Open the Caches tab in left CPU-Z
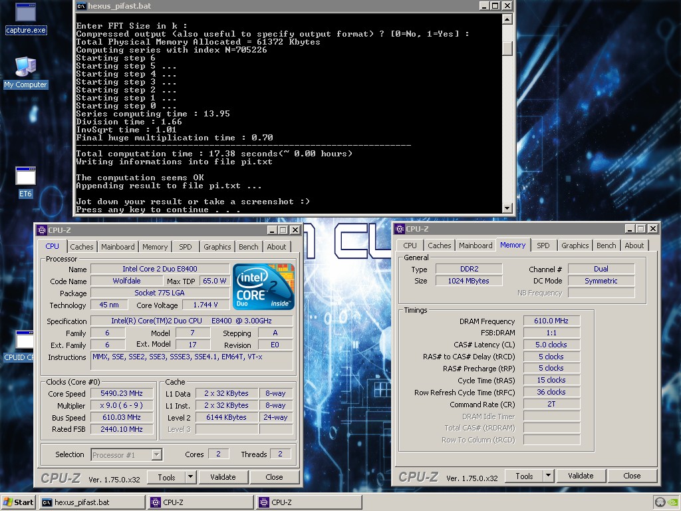This screenshot has width=681, height=511. click(x=82, y=247)
